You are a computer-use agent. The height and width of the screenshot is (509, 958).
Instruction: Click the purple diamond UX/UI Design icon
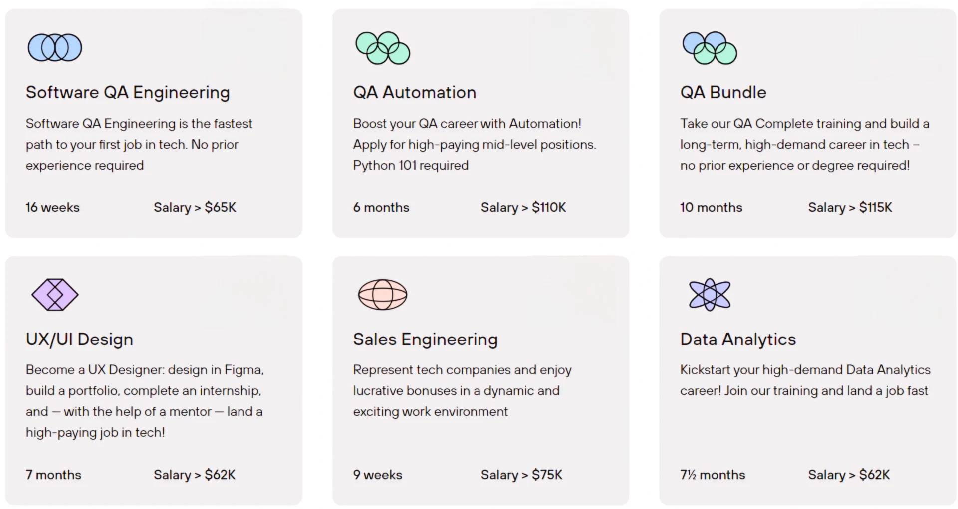click(55, 295)
